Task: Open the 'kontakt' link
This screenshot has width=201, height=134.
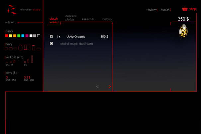Action: click(x=165, y=10)
